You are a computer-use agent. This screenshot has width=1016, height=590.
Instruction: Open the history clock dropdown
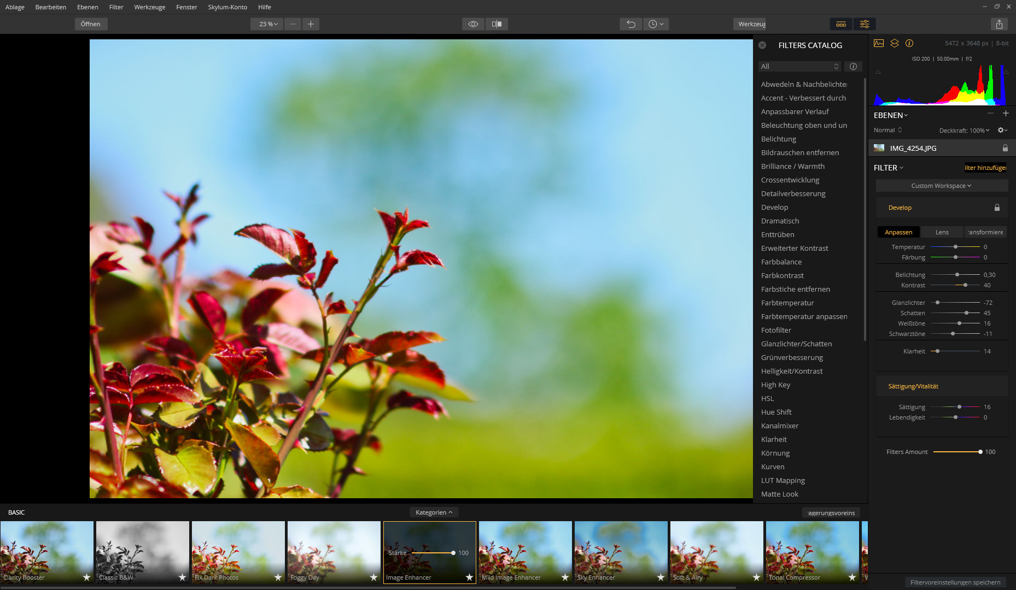pos(656,24)
